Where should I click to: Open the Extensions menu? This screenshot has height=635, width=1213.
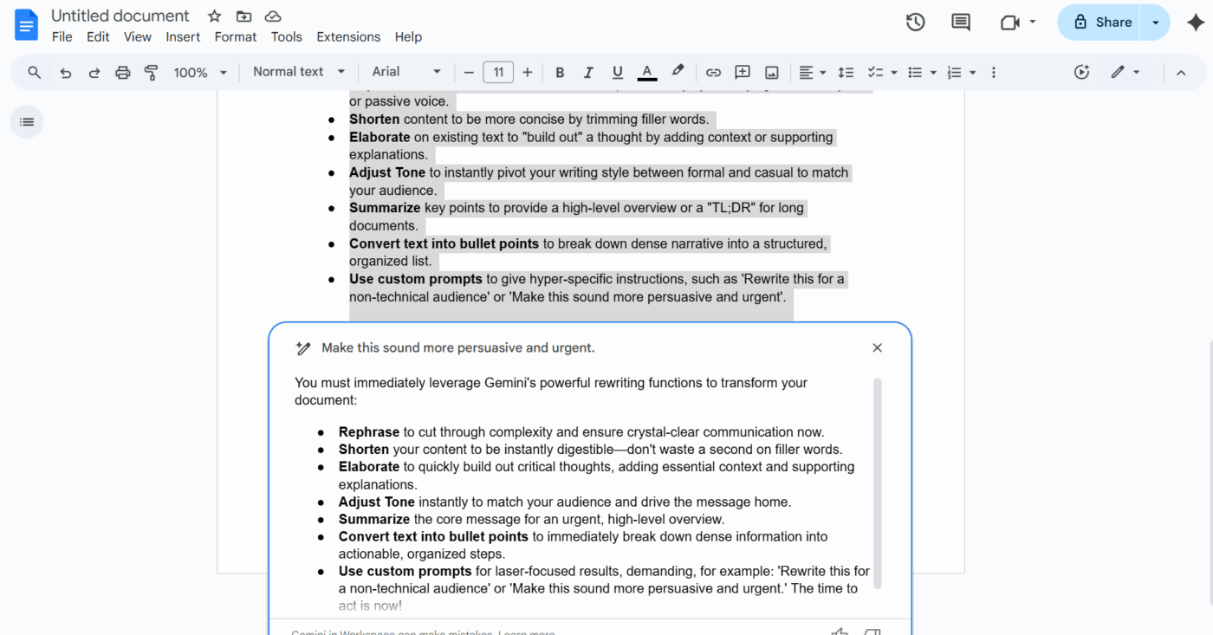tap(348, 36)
